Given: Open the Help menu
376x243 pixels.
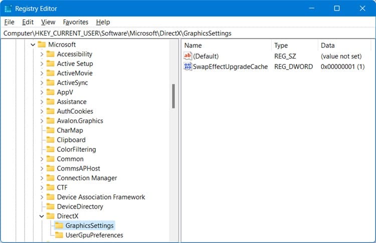Looking at the screenshot, I should pos(103,22).
